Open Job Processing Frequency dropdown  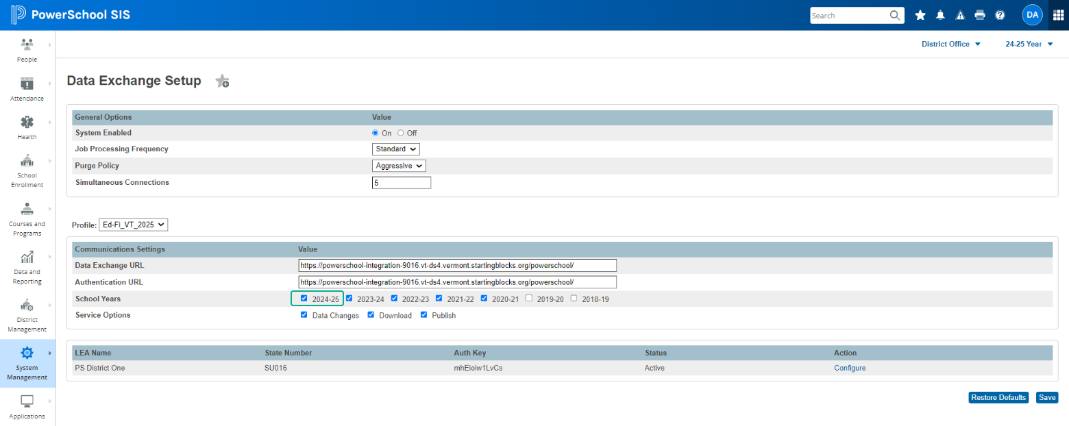(x=396, y=149)
